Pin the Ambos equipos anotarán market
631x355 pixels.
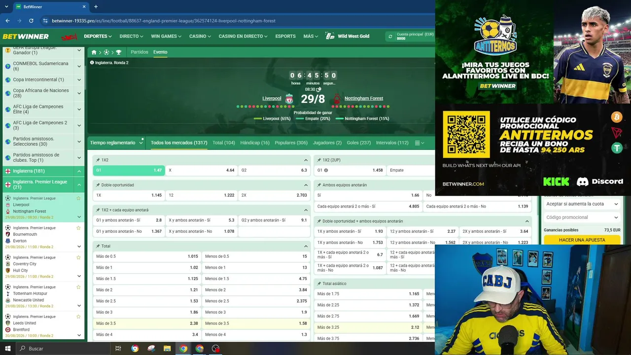(x=319, y=185)
